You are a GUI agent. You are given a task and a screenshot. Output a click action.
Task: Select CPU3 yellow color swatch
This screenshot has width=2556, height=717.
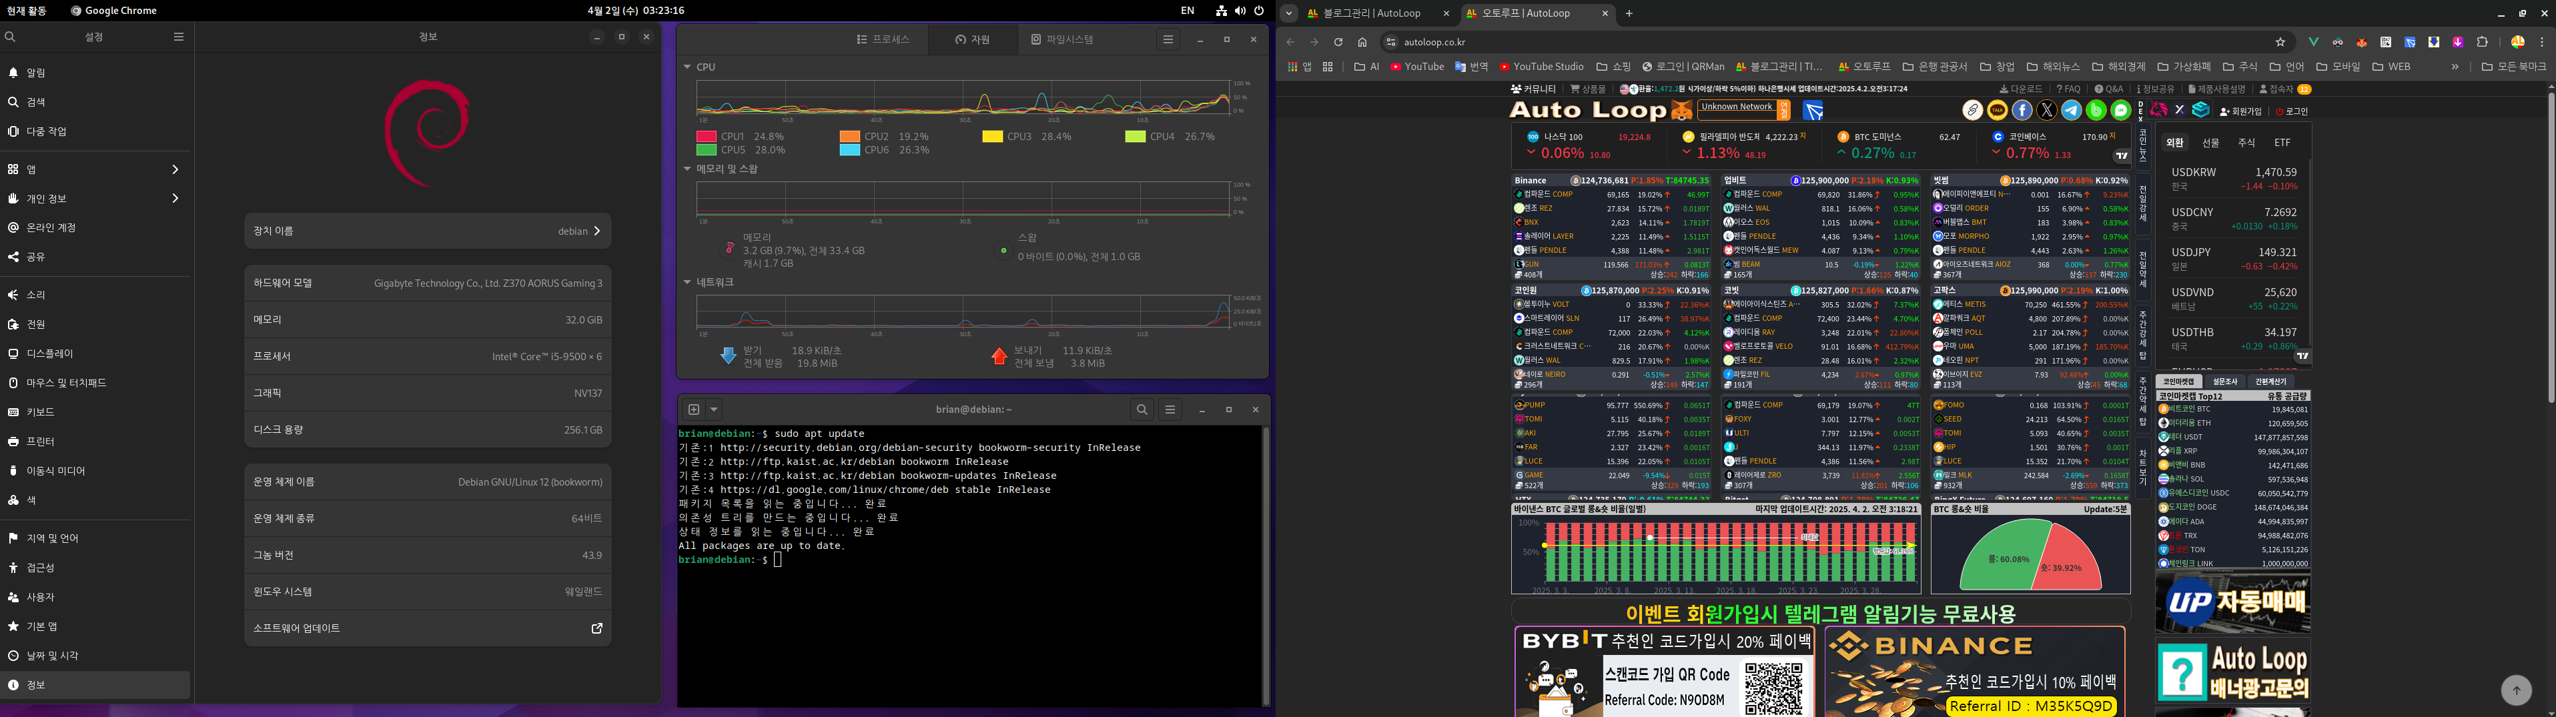pos(992,136)
